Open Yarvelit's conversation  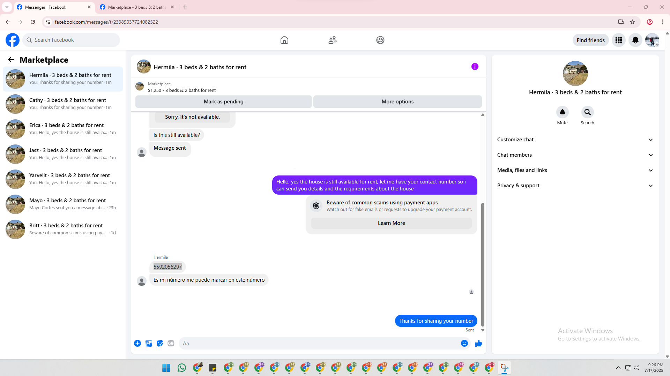click(x=63, y=179)
